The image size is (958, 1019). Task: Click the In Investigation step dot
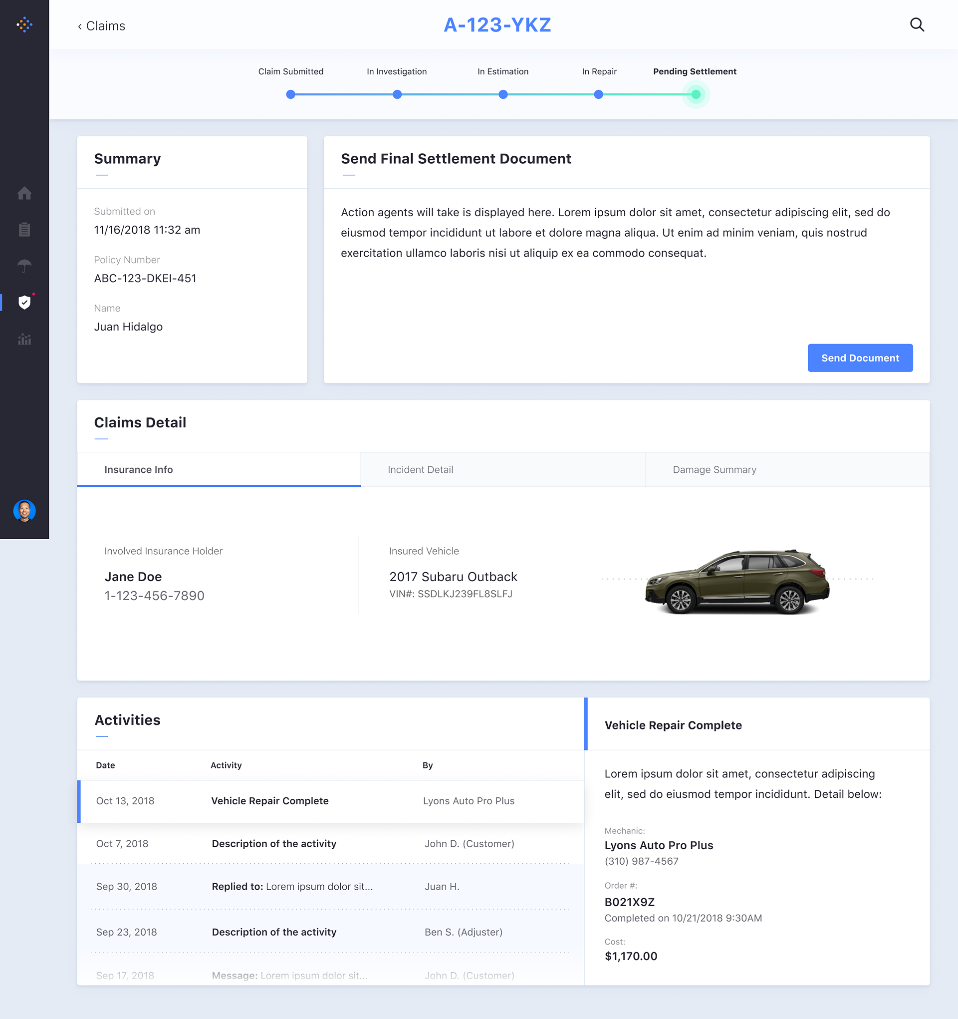pyautogui.click(x=397, y=94)
